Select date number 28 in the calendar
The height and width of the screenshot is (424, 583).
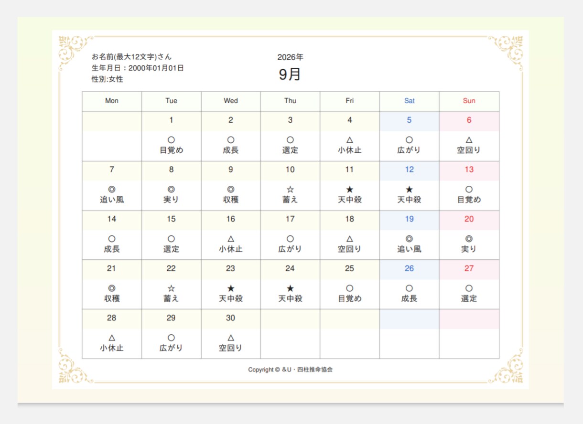click(x=112, y=318)
